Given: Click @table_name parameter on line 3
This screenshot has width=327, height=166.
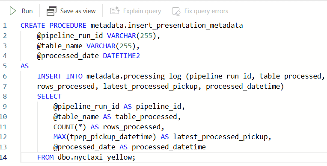Looking at the screenshot, I should coord(59,46).
